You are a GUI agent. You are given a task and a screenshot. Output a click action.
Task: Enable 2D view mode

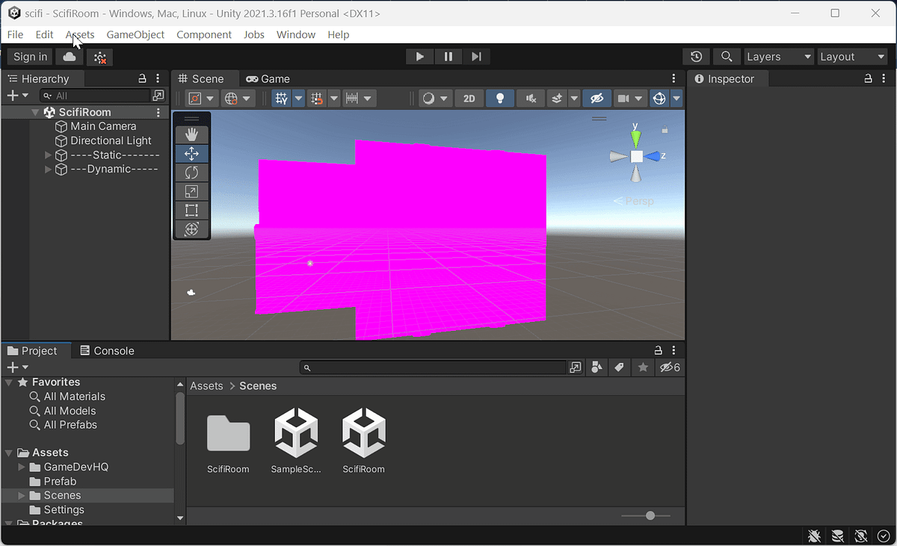pyautogui.click(x=469, y=98)
